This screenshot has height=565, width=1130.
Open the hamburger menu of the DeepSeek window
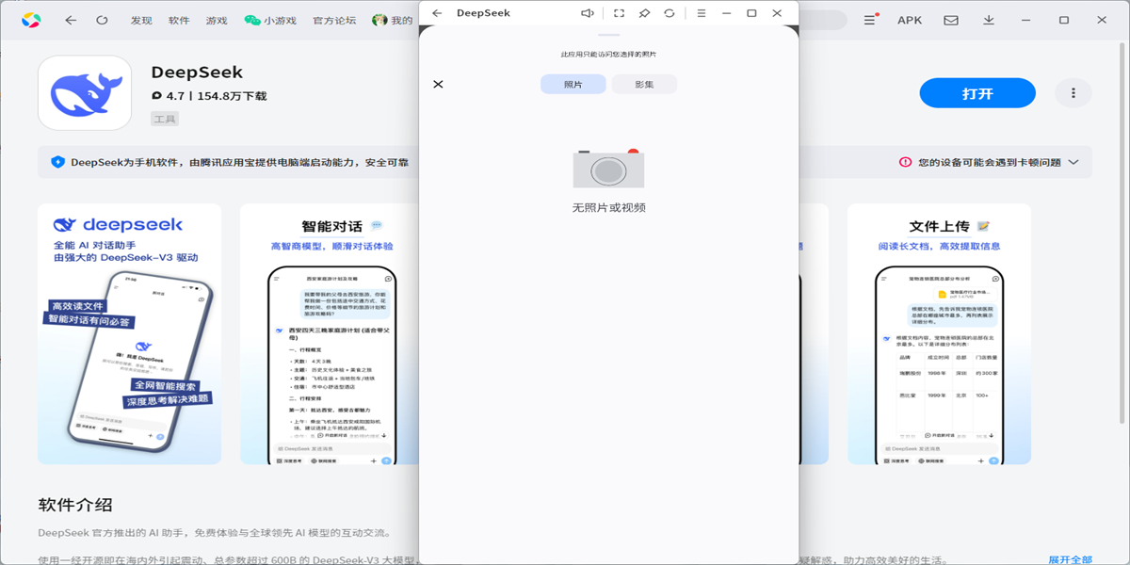(702, 13)
